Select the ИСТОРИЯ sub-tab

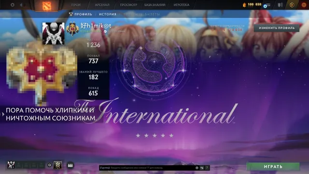pos(108,14)
